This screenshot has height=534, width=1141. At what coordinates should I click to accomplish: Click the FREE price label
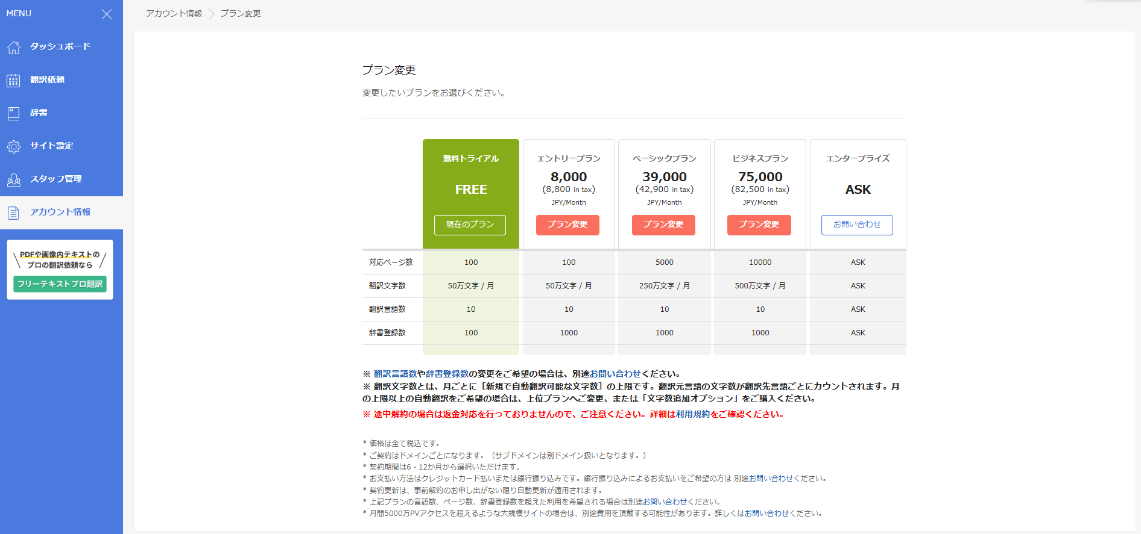(471, 190)
